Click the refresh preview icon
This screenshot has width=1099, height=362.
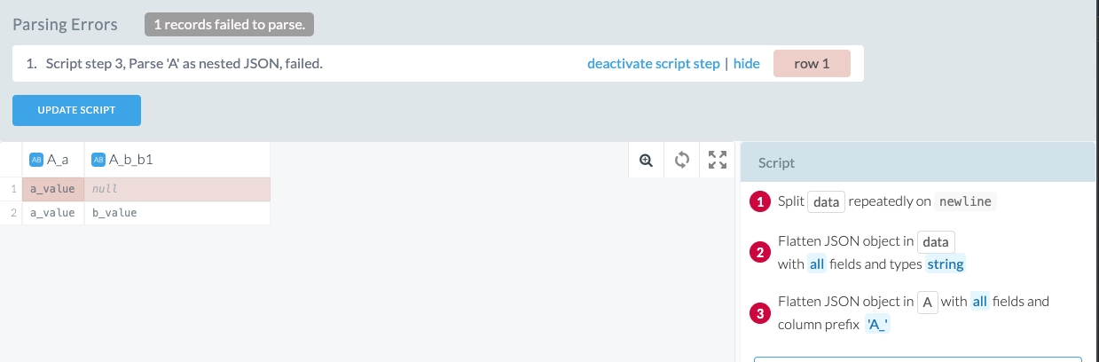682,160
